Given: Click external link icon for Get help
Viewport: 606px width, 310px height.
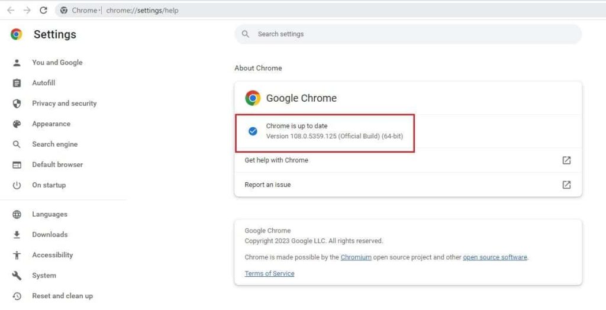Looking at the screenshot, I should (566, 160).
